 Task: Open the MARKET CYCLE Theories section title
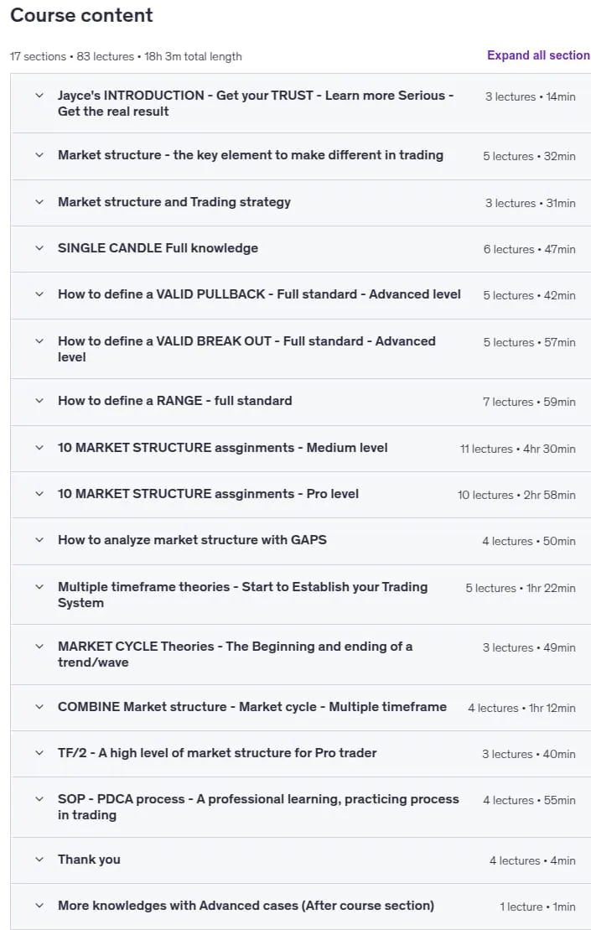pyautogui.click(x=235, y=654)
